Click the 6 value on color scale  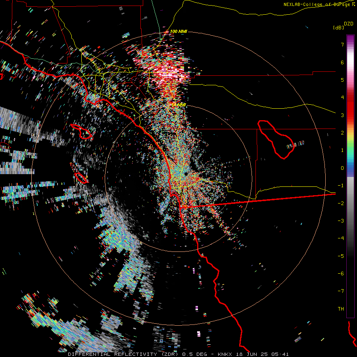point(342,62)
